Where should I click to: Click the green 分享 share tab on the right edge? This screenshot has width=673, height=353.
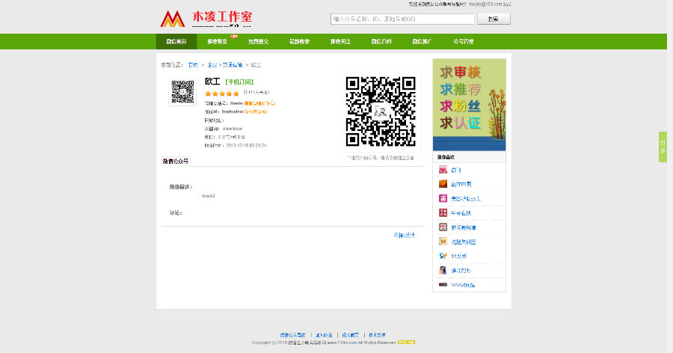[663, 147]
